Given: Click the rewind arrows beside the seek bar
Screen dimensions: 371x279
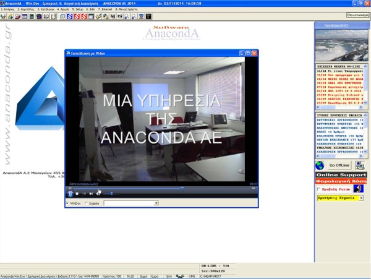Looking at the screenshot, I should (x=70, y=188).
